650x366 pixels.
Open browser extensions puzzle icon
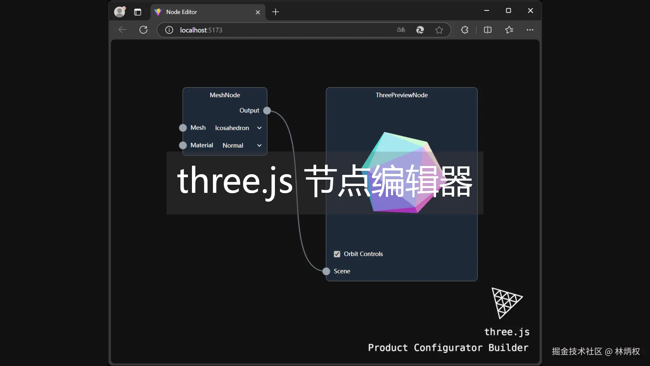[464, 30]
